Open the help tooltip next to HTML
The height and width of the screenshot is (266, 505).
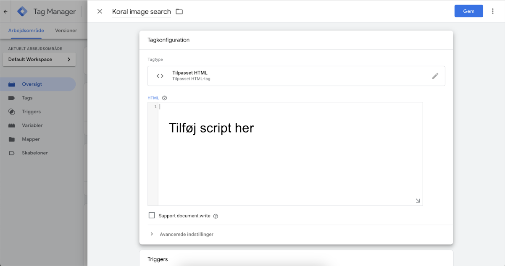coord(164,98)
